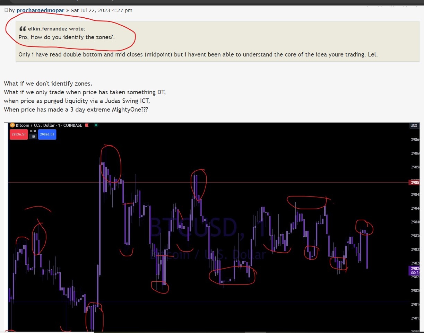Click the line 'What if we don't identify zones.'

[x=48, y=84]
